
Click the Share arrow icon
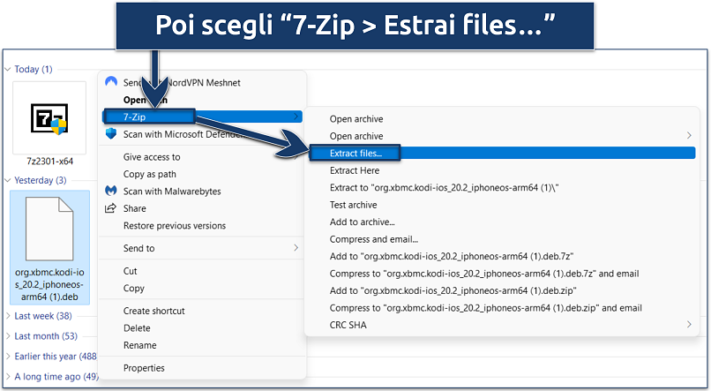click(110, 208)
